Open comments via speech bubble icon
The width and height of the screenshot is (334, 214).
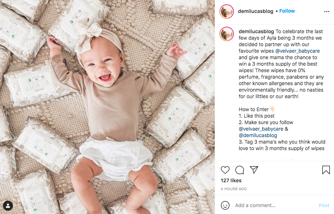[x=240, y=170]
